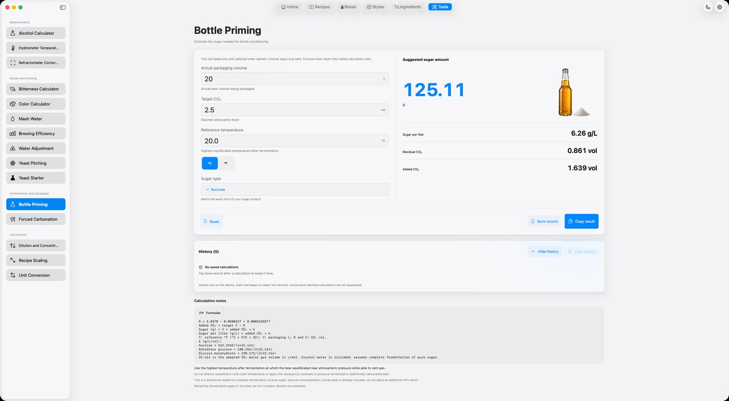Click the icon beside Water Adjustment
729x401 pixels.
click(x=13, y=148)
